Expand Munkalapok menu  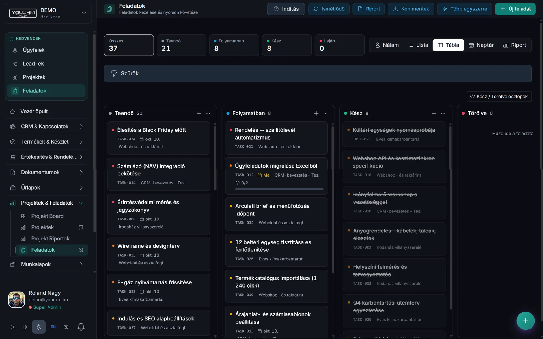tap(47, 264)
